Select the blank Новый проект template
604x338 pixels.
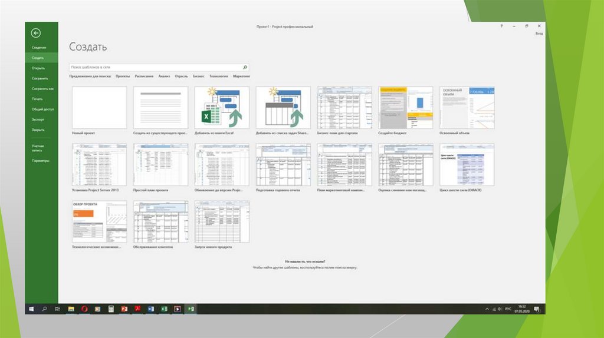pyautogui.click(x=99, y=110)
